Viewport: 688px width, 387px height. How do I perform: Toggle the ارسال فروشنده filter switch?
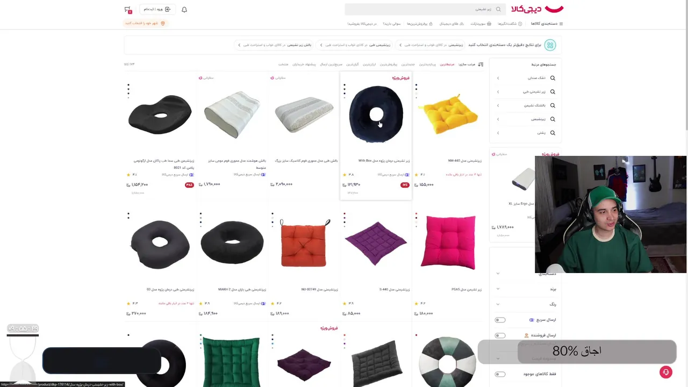click(500, 335)
